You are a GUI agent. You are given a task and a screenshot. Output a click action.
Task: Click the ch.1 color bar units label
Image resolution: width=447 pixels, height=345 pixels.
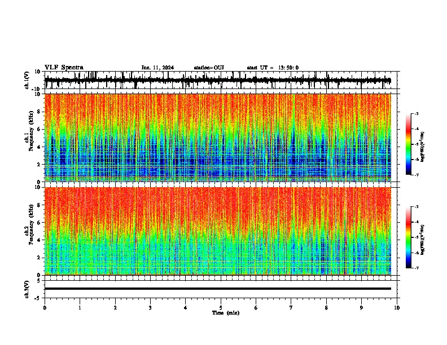(423, 147)
